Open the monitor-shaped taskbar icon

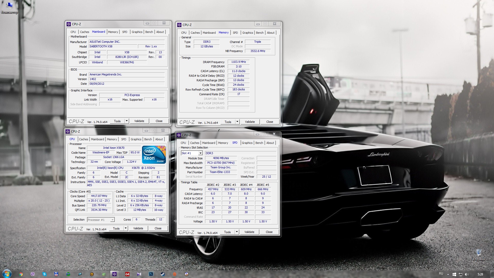point(80,274)
